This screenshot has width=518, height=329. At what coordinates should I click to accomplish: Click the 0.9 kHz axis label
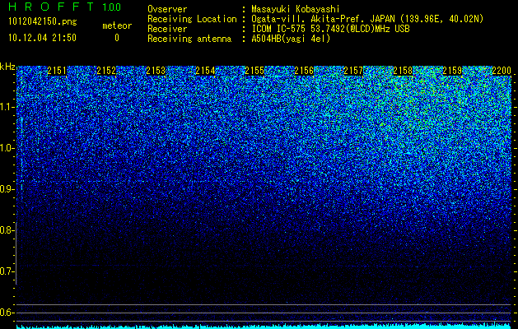tap(7, 189)
